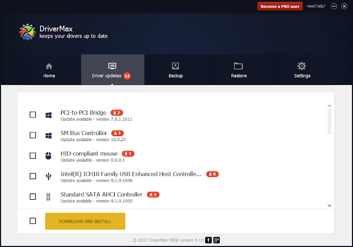Tick the select-all checkbox beside Download and Install

coord(33,221)
